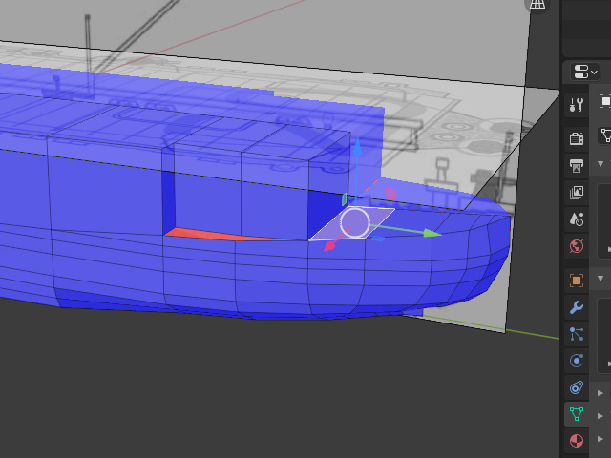This screenshot has width=611, height=458.
Task: Open the World properties tab
Action: pos(577,246)
